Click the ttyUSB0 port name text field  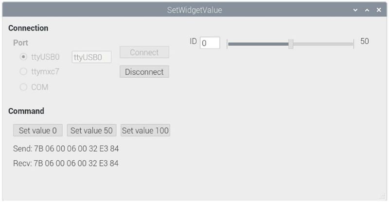coord(91,57)
